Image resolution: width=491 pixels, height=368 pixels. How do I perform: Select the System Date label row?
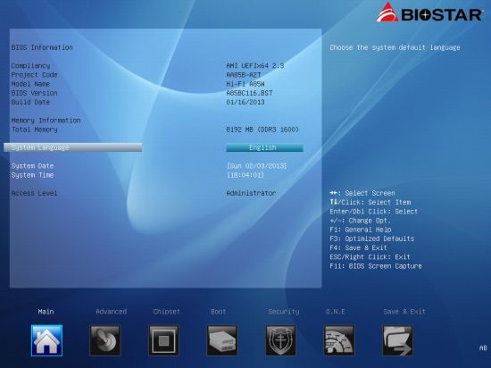(x=32, y=166)
